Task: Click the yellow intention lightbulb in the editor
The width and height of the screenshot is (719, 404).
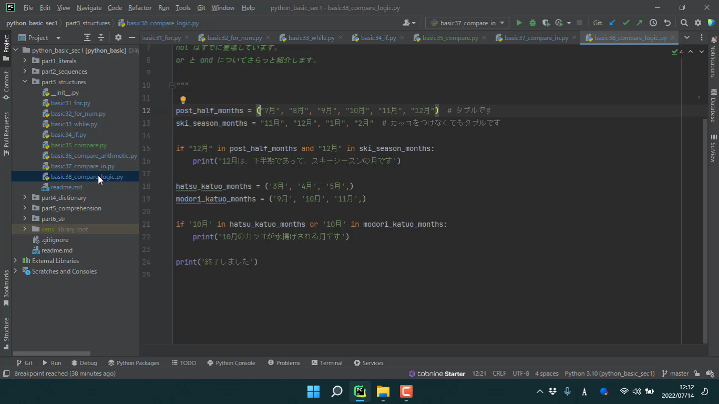Action: 183,99
